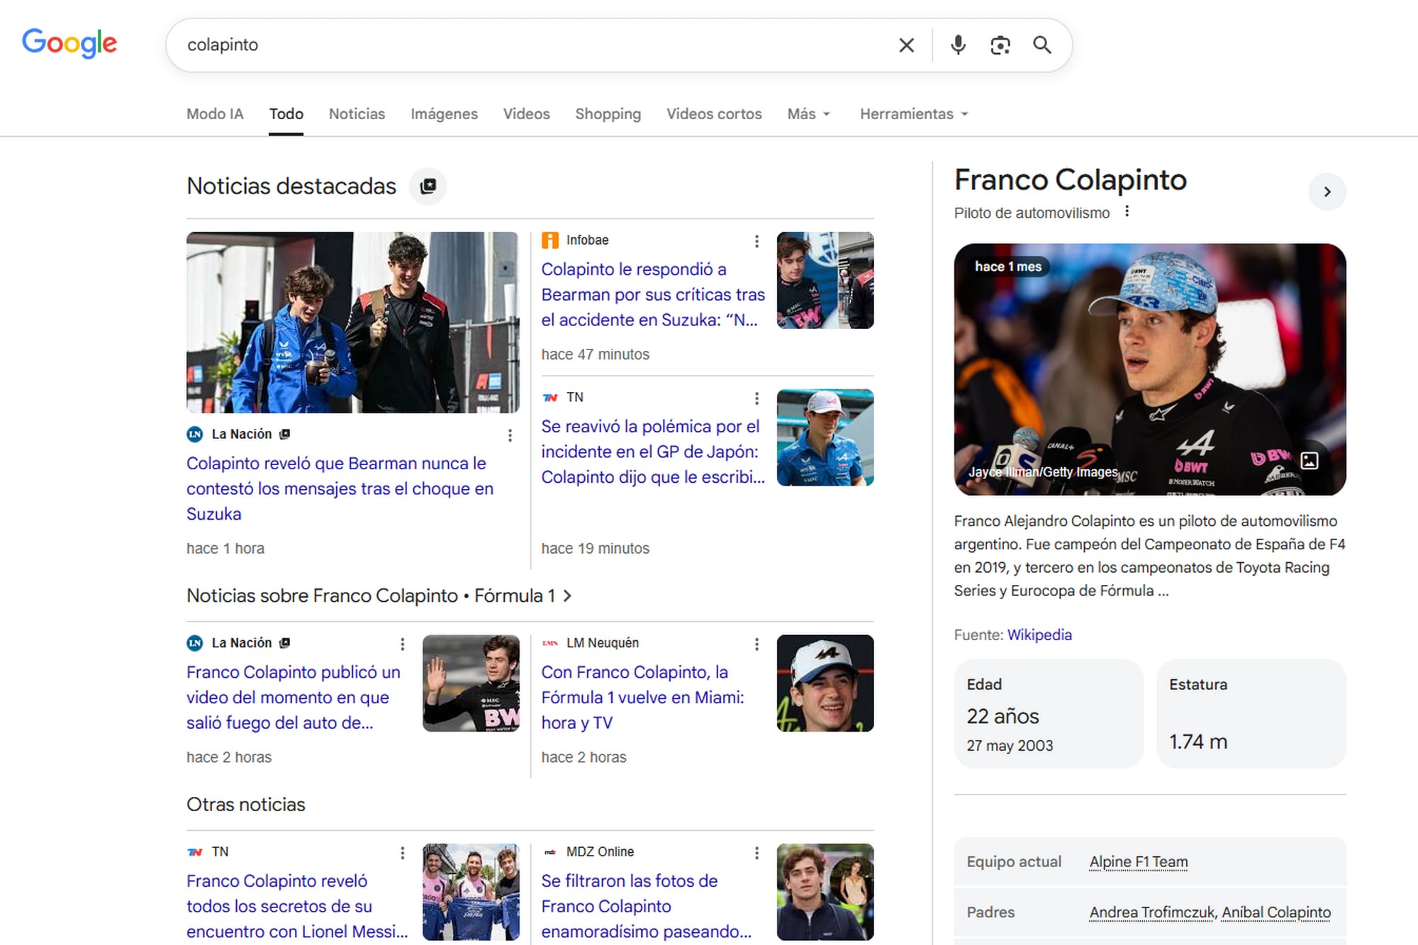Open Fórmula 1 vuelve en Miami headline

(642, 698)
